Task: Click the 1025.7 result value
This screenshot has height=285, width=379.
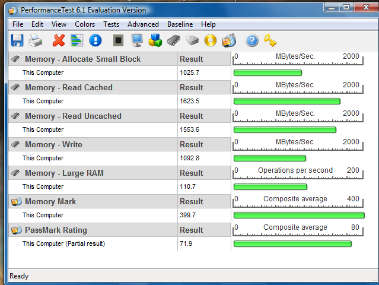Action: pos(190,72)
